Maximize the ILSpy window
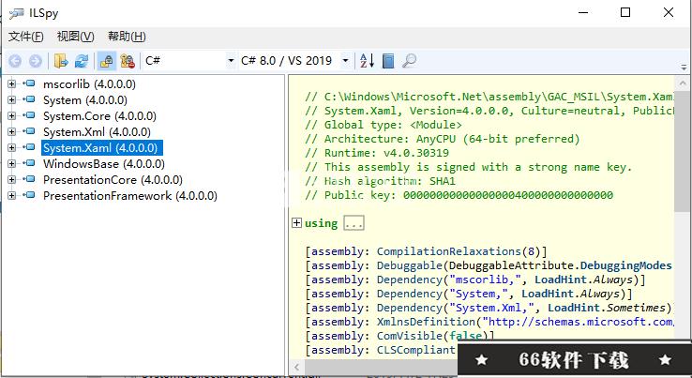Screen dimensions: 692x378 tap(625, 12)
